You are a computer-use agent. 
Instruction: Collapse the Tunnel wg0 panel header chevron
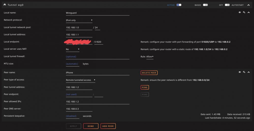(248, 5)
